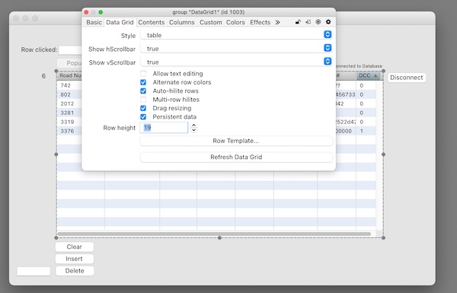
Task: Uncheck Alternate row colors
Action: click(x=143, y=82)
